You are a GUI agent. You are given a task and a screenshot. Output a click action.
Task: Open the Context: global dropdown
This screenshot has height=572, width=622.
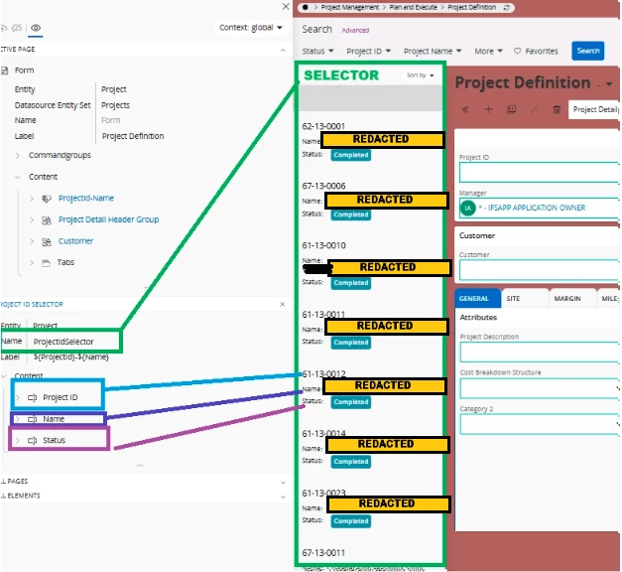(250, 28)
